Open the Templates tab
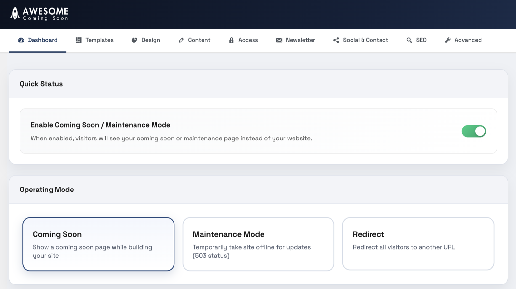Image resolution: width=516 pixels, height=289 pixels. (x=99, y=40)
